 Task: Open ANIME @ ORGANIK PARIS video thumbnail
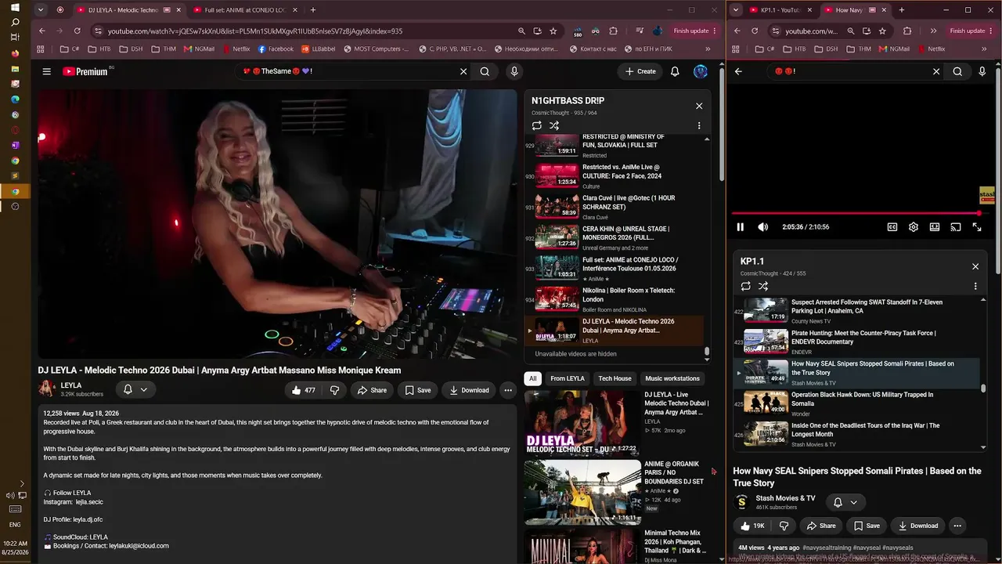pos(582,492)
